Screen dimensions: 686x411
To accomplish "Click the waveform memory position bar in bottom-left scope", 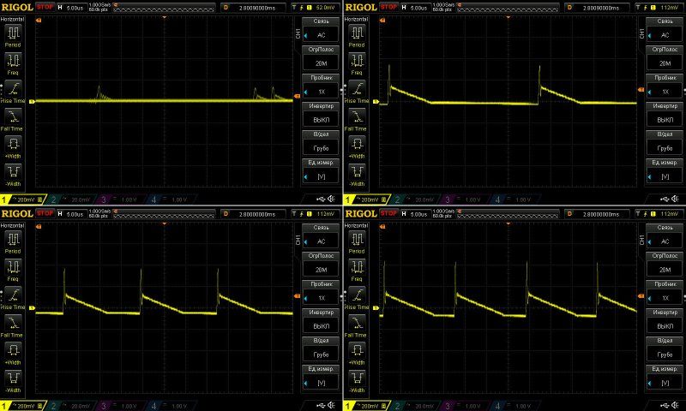I will point(162,211).
